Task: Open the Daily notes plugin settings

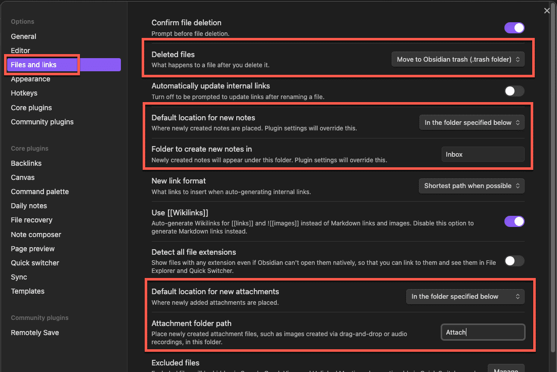Action: [29, 206]
